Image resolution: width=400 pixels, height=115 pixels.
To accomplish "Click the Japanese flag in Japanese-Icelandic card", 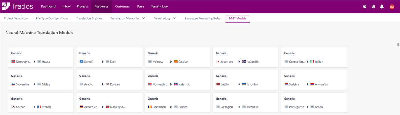I will (218, 62).
